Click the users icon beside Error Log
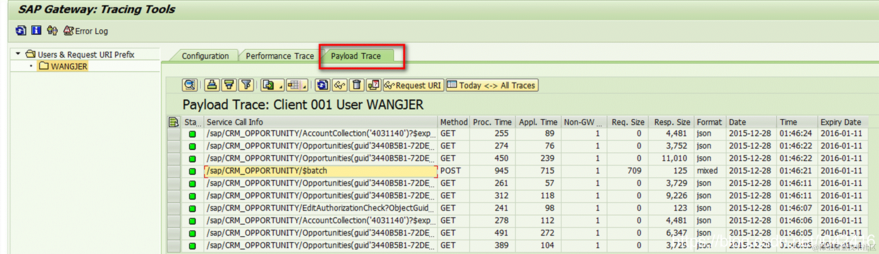879x254 pixels. (x=52, y=31)
